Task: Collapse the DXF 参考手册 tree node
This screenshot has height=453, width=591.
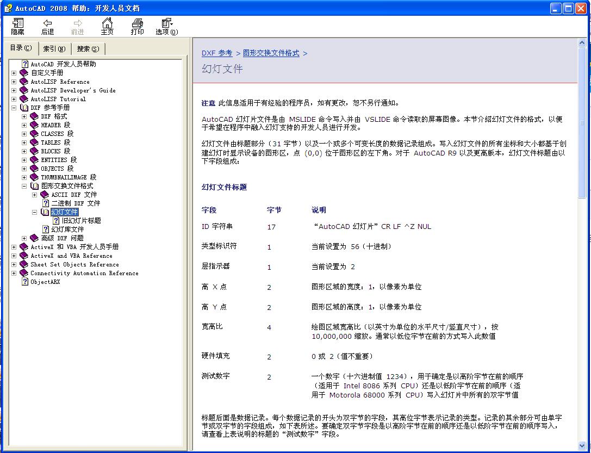Action: point(14,108)
